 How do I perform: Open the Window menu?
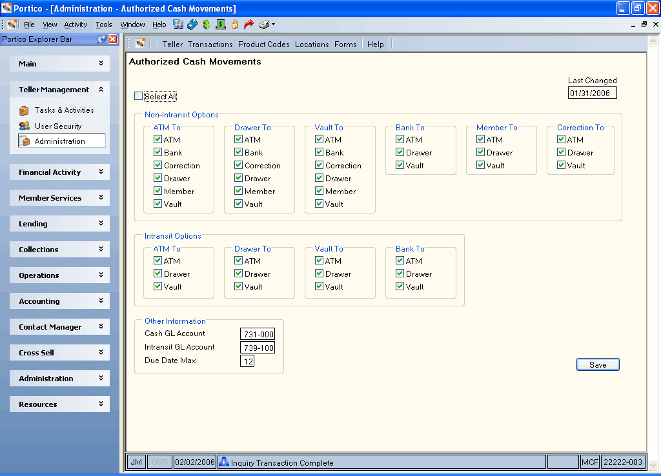132,25
